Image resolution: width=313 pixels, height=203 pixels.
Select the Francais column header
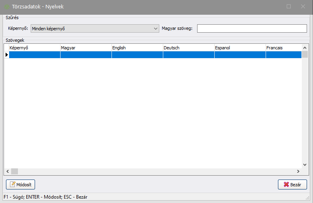click(283, 48)
